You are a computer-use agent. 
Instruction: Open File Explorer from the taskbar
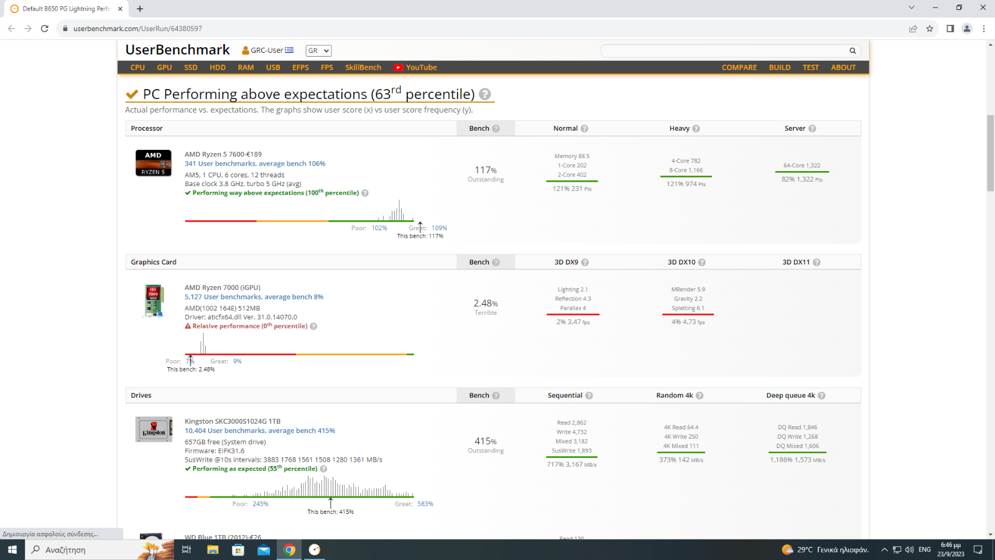click(213, 549)
